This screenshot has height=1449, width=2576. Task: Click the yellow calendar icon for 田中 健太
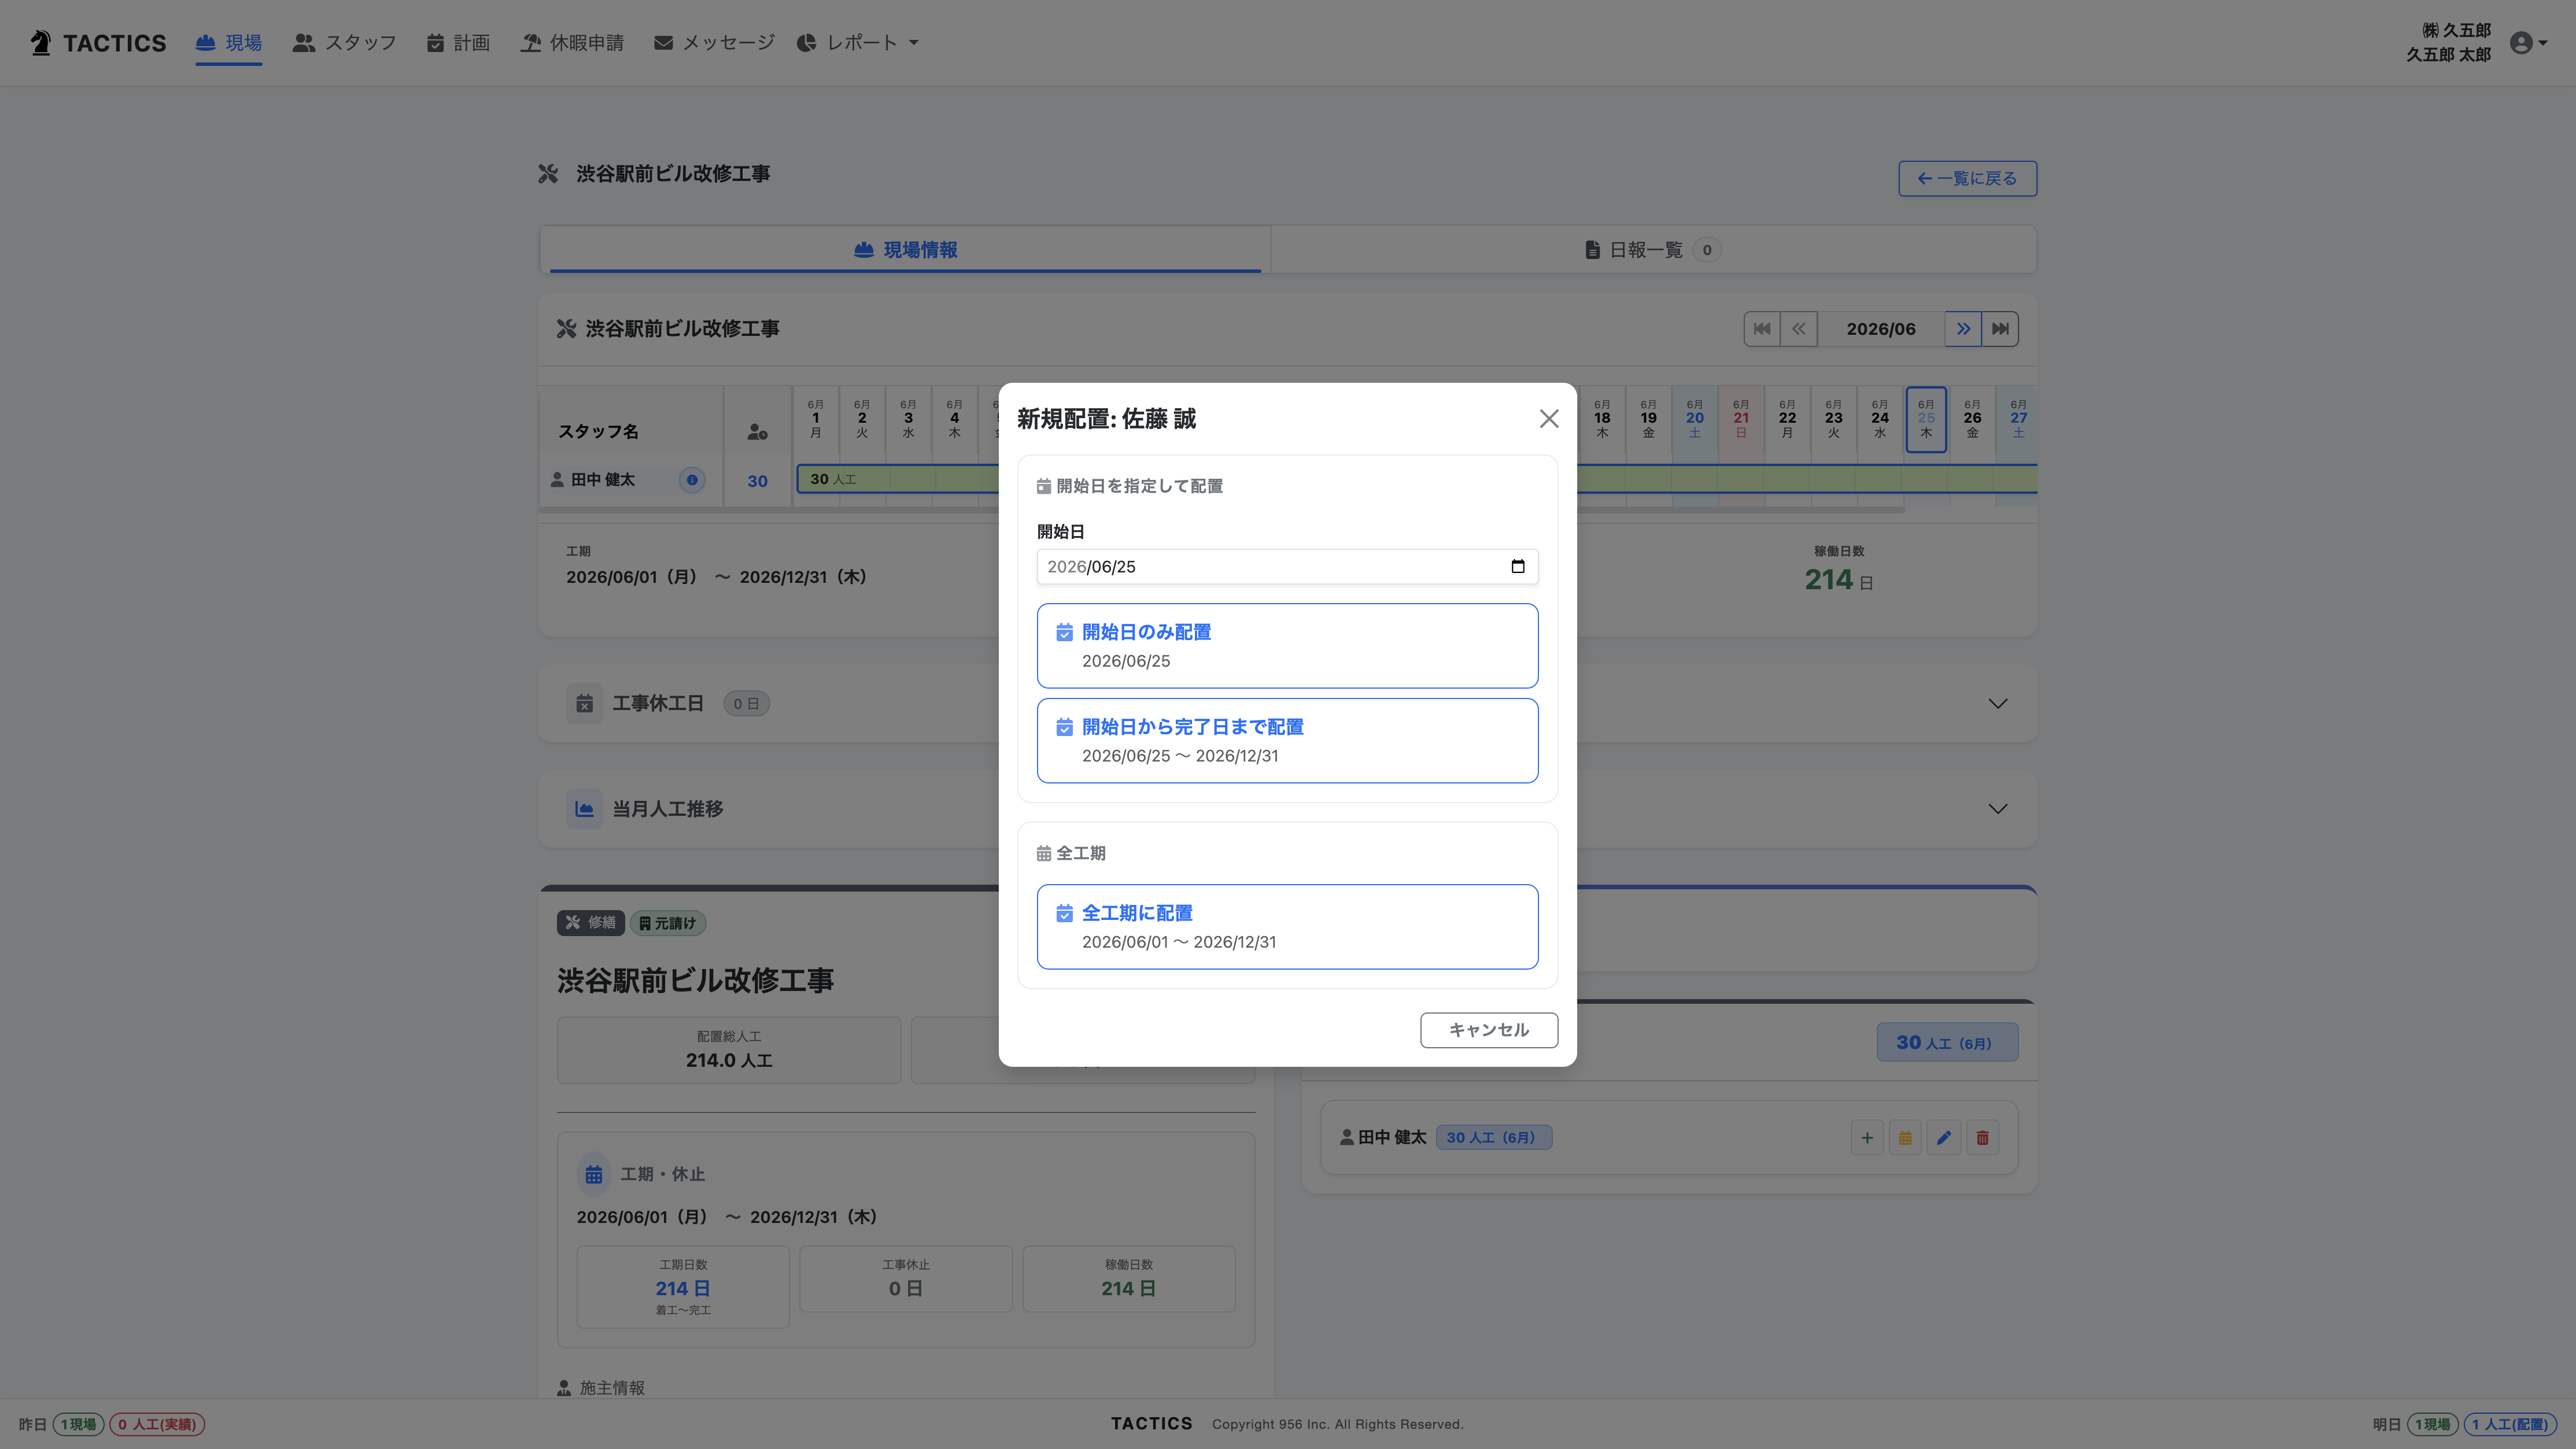[1904, 1138]
